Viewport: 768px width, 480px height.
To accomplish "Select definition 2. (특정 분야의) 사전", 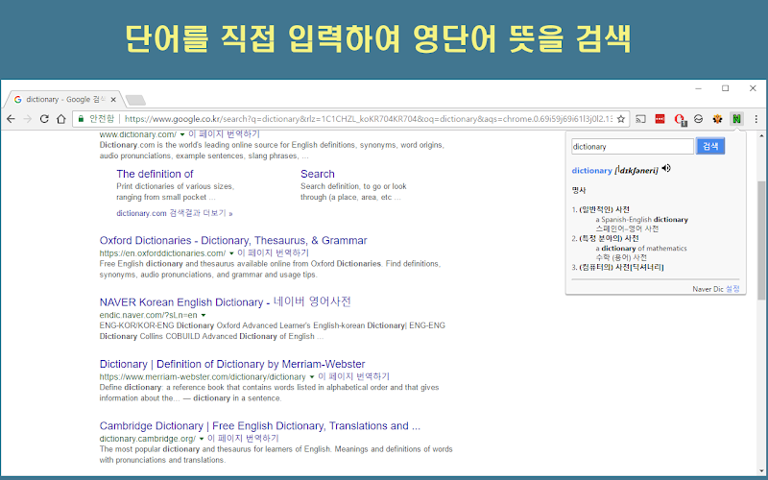I will [606, 238].
